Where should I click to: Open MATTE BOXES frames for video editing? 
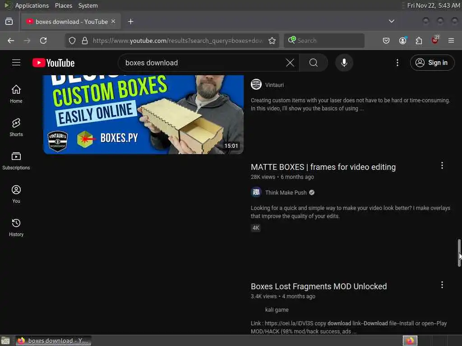point(323,167)
